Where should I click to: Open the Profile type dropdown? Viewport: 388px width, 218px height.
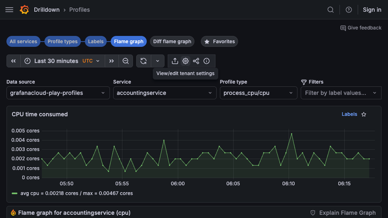coord(258,93)
